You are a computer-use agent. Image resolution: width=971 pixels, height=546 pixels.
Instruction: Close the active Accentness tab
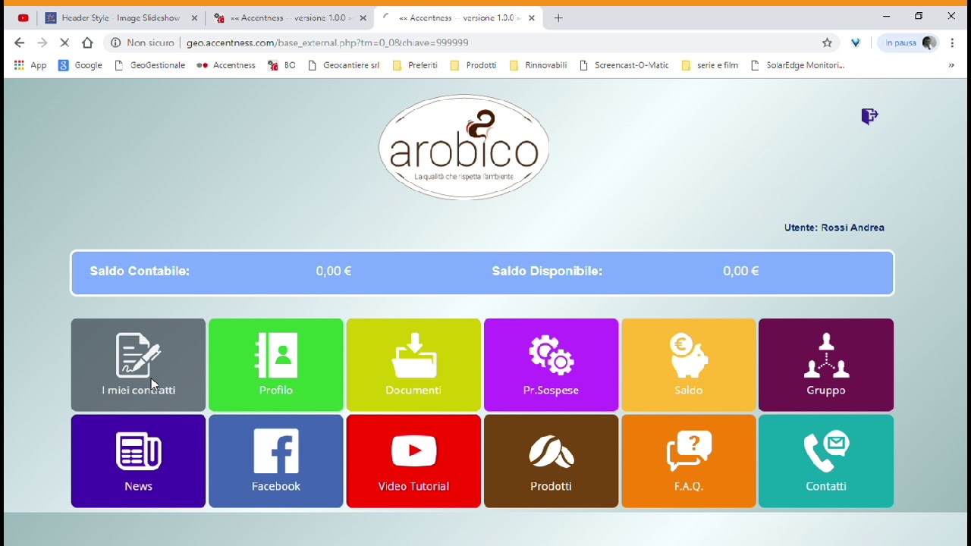pyautogui.click(x=532, y=17)
